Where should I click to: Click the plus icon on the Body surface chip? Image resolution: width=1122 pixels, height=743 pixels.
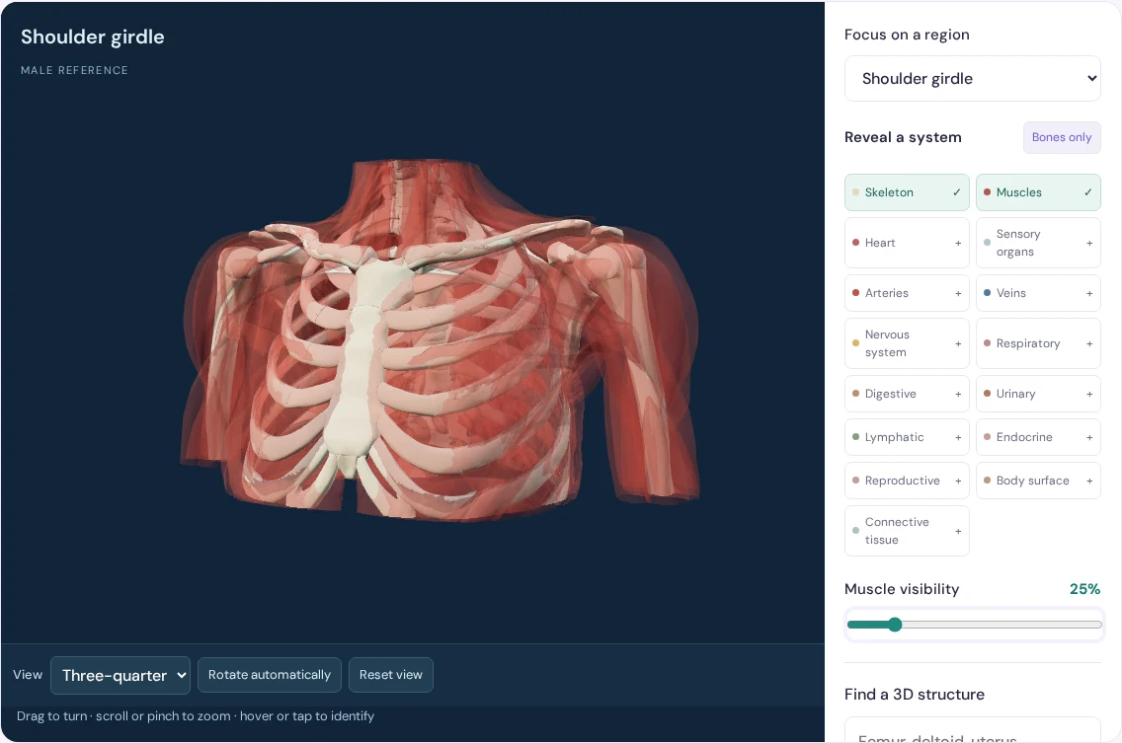[x=1089, y=482]
